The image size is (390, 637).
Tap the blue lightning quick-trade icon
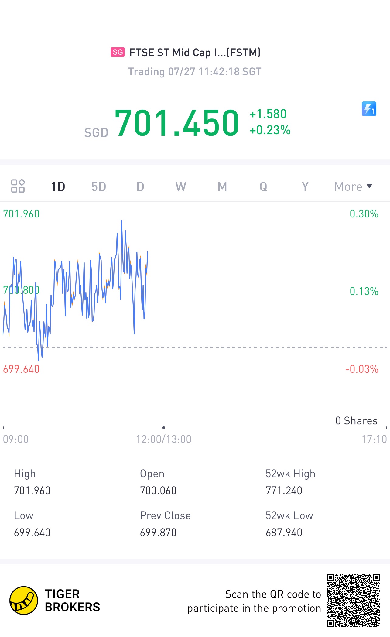[369, 109]
